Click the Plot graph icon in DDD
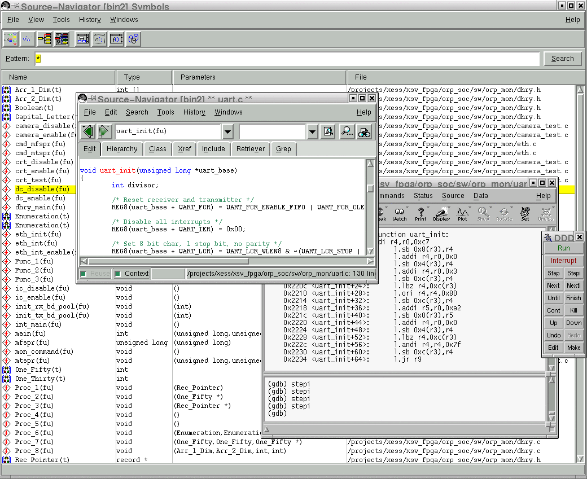Screen dimensions: 587x479 point(462,214)
